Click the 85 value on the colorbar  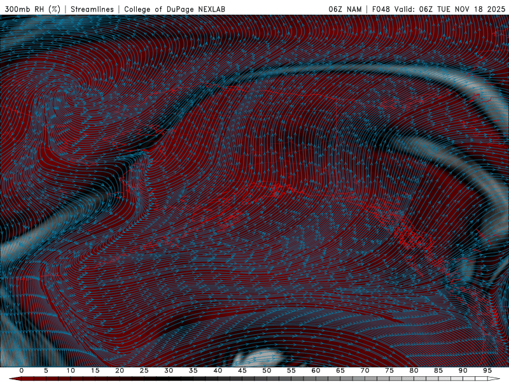click(438, 371)
